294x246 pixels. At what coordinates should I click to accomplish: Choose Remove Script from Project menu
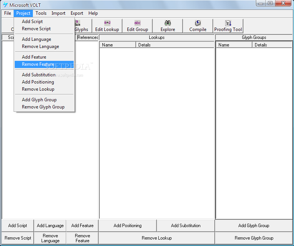coord(44,29)
